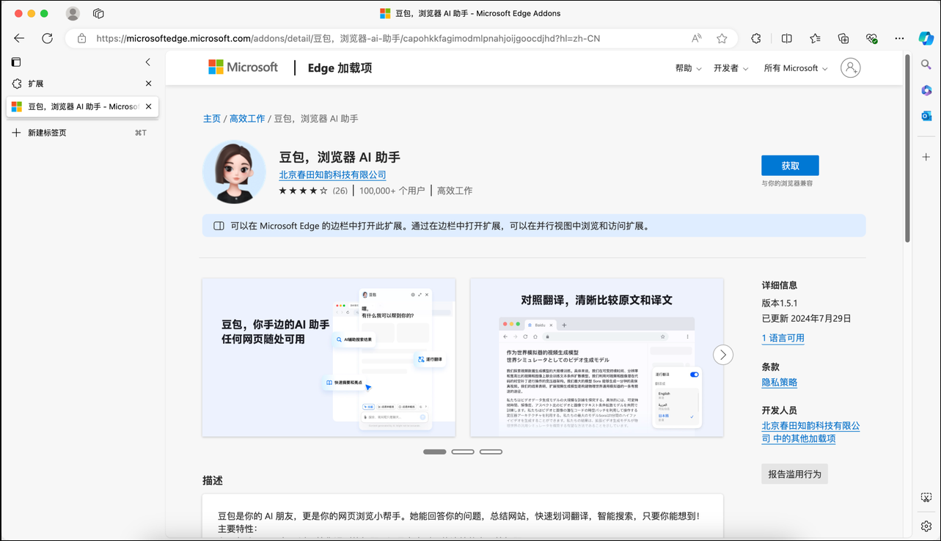Click the 豆包 extension avatar image
Image resolution: width=941 pixels, height=541 pixels.
[x=234, y=172]
